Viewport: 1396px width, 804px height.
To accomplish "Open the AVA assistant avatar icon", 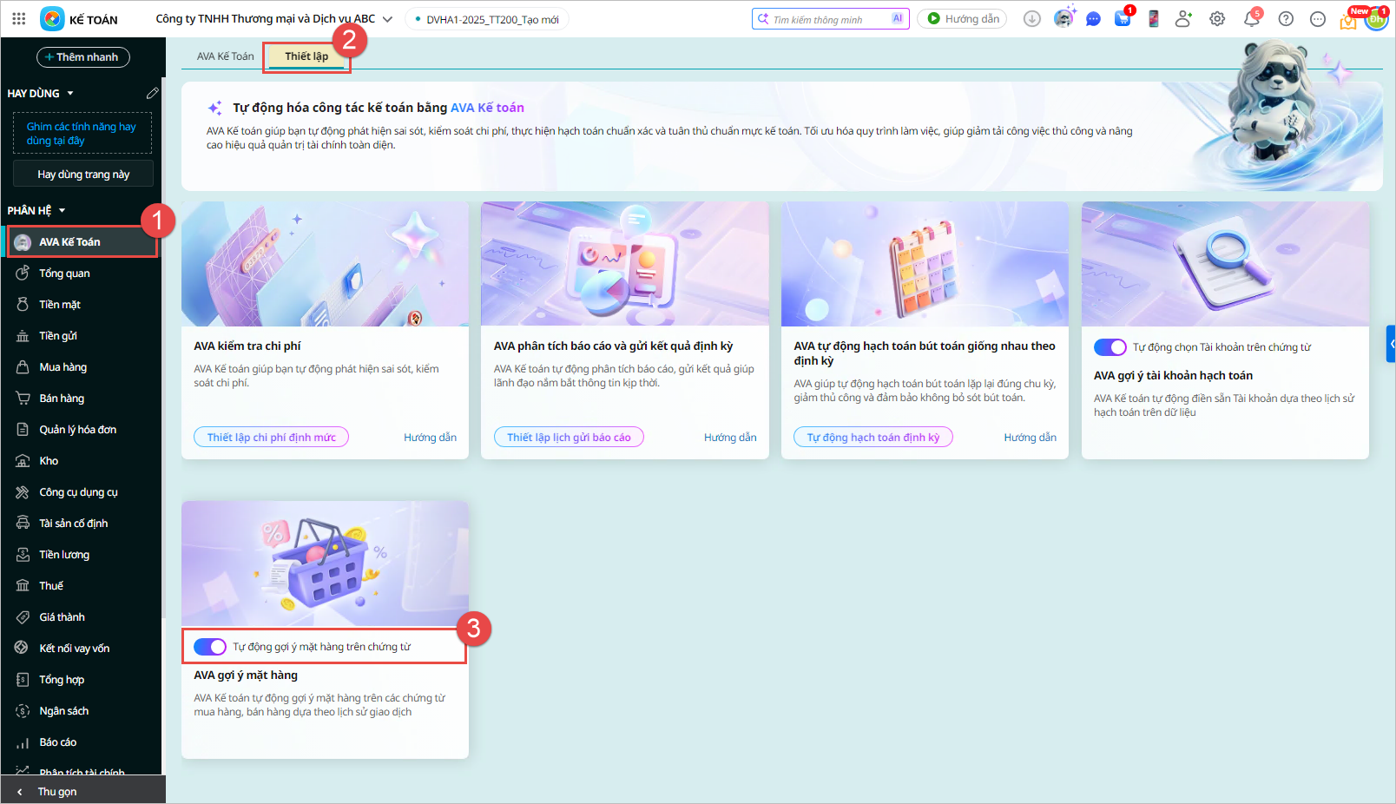I will pyautogui.click(x=1063, y=17).
